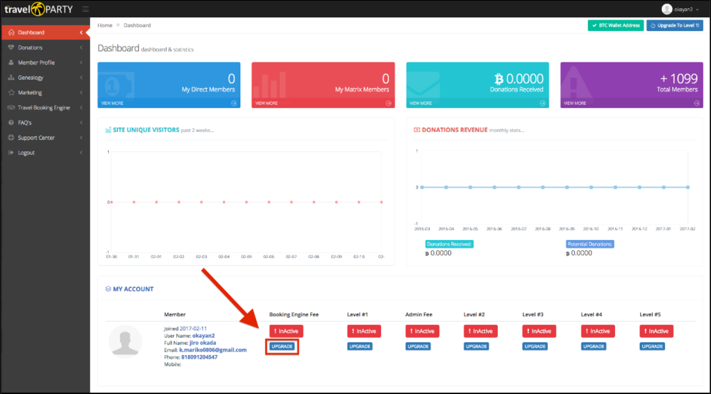Expand the Member Profile menu chevron
Viewport: 711px width, 394px height.
[x=81, y=62]
